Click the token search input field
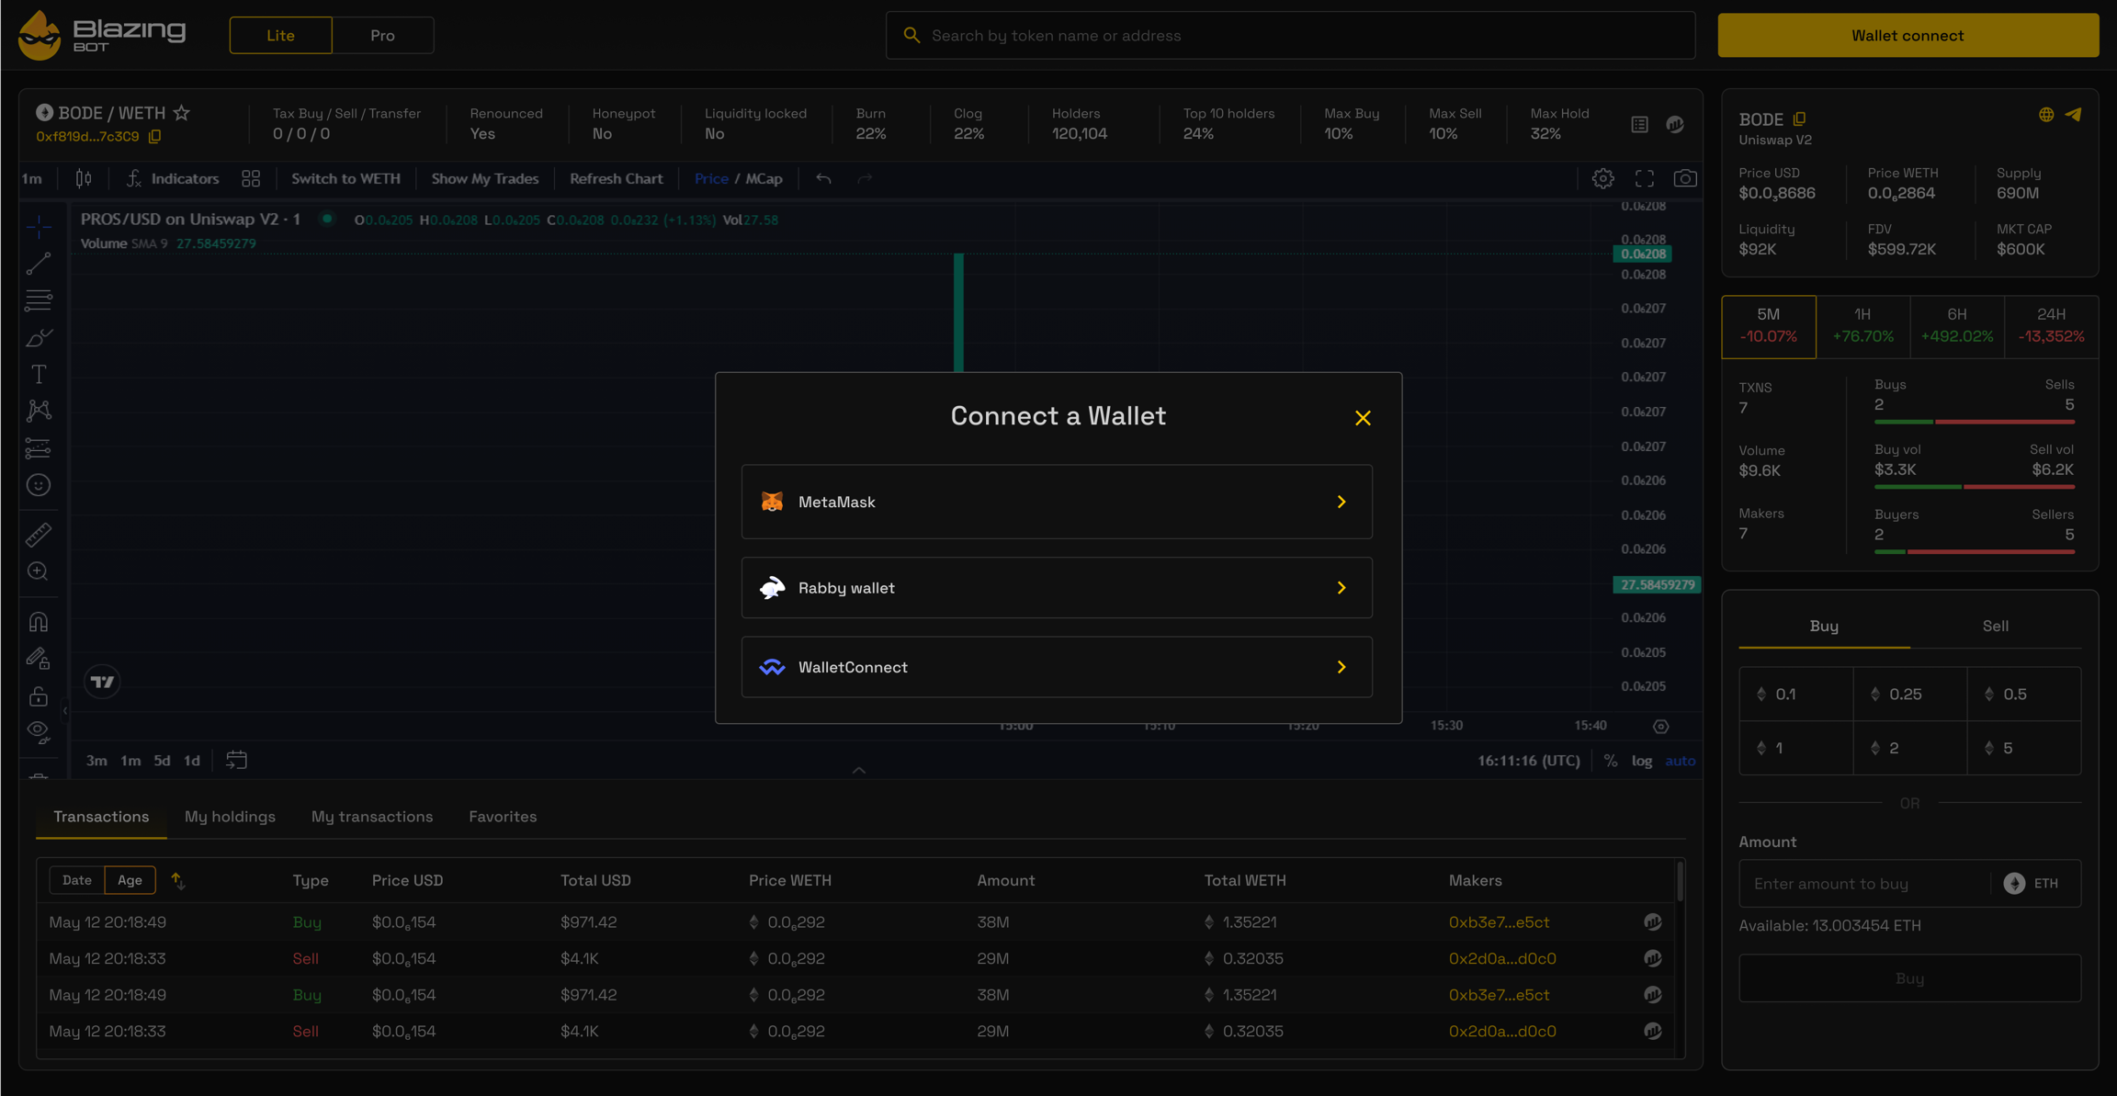This screenshot has width=2117, height=1096. (1290, 36)
